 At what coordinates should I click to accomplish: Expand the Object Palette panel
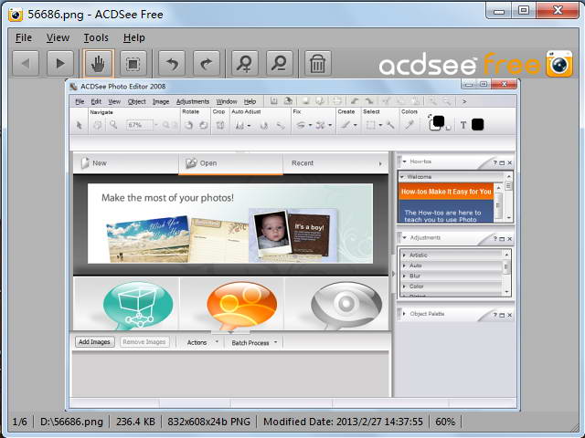click(x=404, y=314)
